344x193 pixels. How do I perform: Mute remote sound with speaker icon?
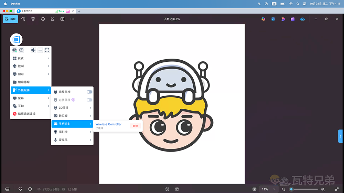point(33,50)
